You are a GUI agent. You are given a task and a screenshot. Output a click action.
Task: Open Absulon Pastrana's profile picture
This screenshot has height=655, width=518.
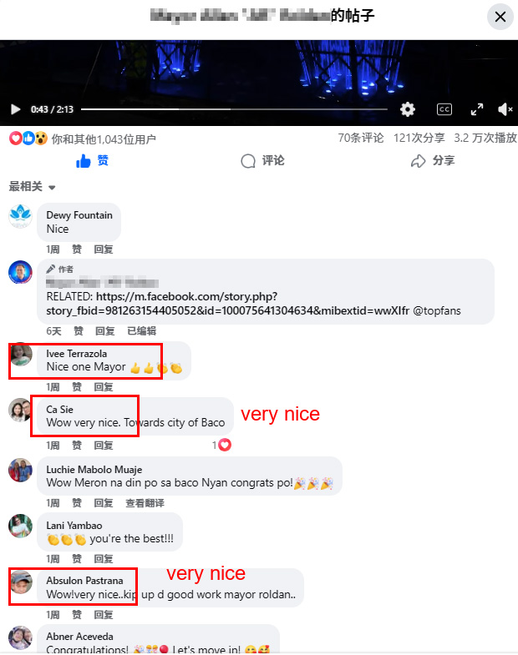pyautogui.click(x=21, y=582)
